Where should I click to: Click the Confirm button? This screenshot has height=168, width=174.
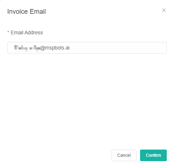point(153,155)
